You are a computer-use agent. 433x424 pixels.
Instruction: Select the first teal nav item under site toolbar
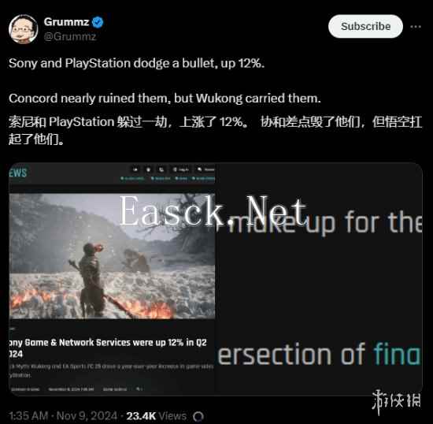coord(132,179)
